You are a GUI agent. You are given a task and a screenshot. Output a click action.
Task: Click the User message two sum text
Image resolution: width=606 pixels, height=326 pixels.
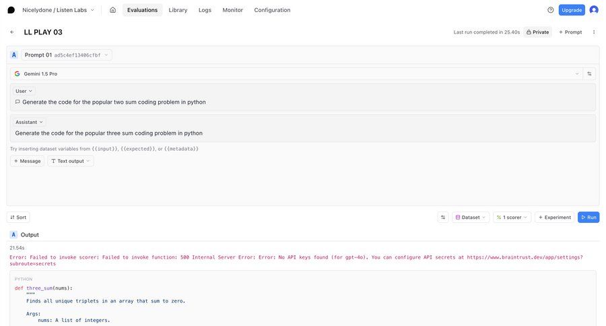point(114,102)
